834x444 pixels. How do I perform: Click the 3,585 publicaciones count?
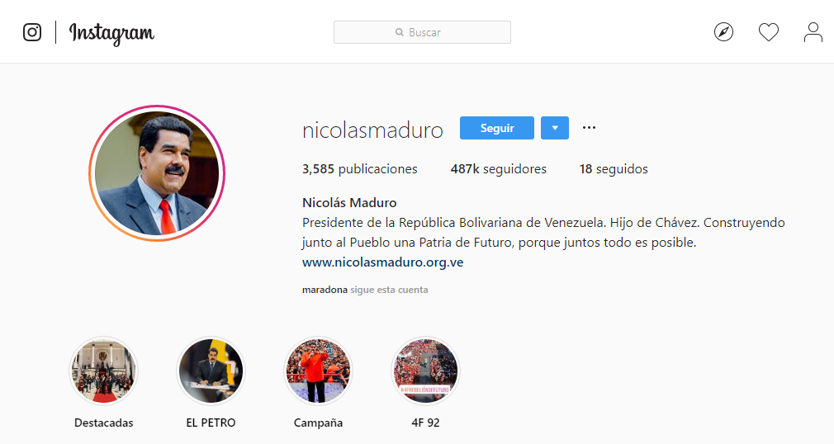(x=359, y=169)
